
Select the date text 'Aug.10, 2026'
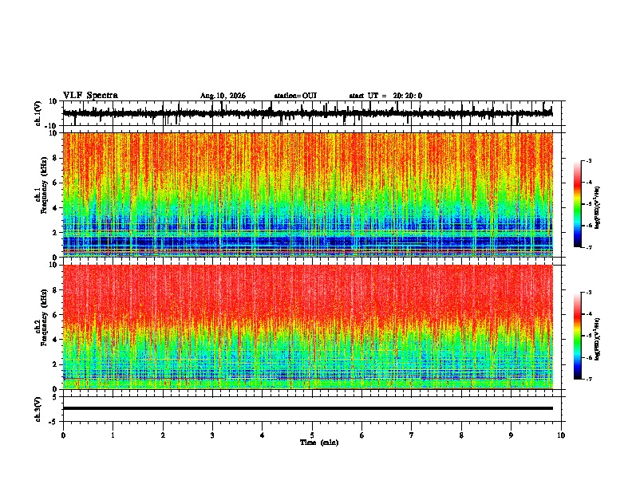pos(223,96)
